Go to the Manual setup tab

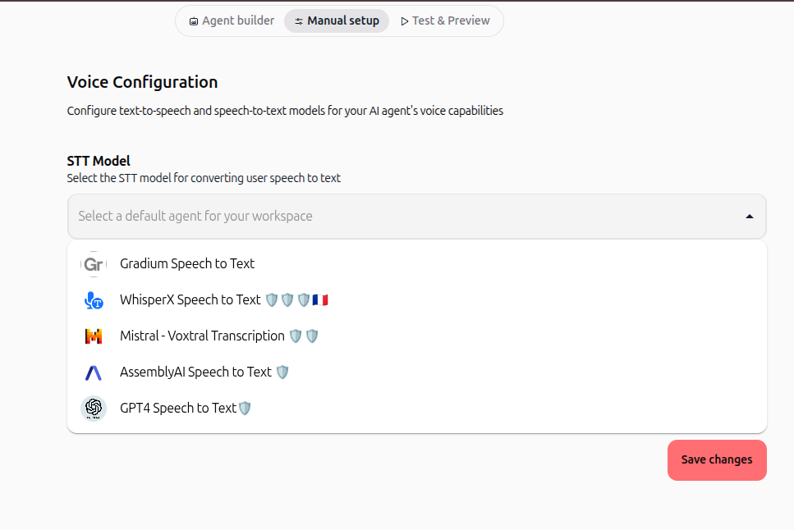(337, 21)
